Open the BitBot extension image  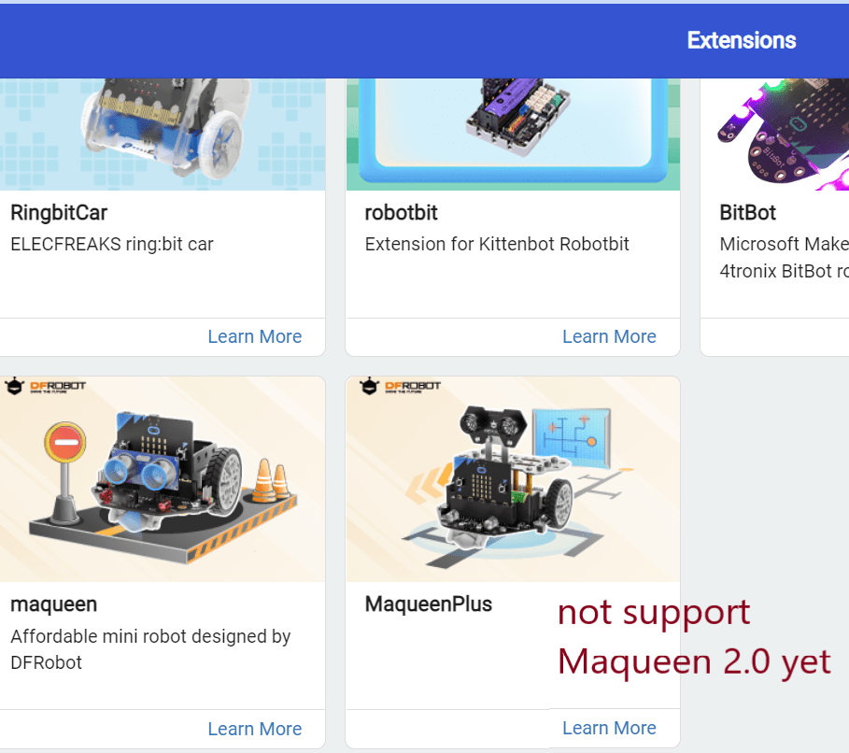click(x=775, y=135)
